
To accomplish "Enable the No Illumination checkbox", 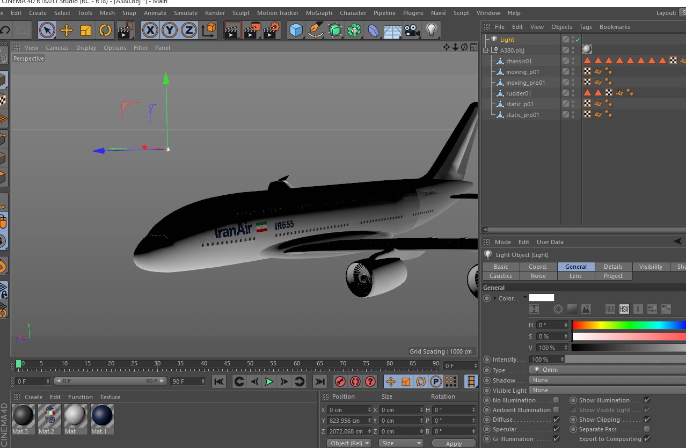I will pos(556,400).
